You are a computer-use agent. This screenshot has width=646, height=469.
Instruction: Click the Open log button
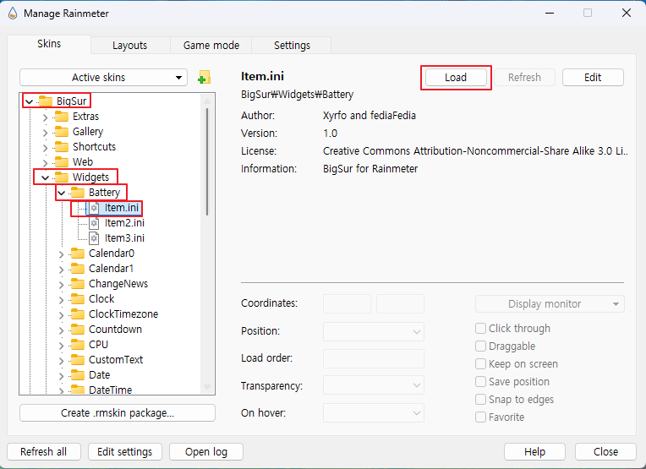[206, 452]
